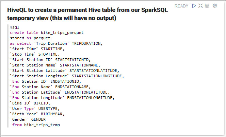Hide the editor using the collapse arrows icon
Image resolution: width=226 pixels, height=137 pixels.
pos(200,6)
